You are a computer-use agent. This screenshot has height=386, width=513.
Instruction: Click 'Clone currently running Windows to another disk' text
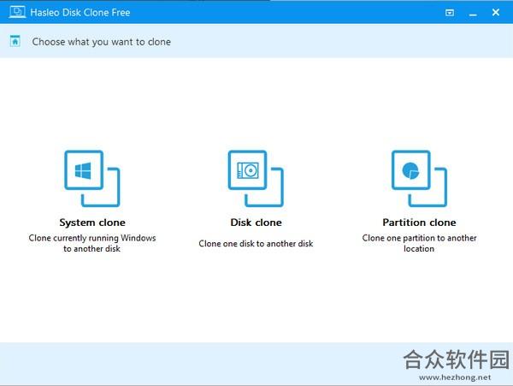(x=92, y=243)
